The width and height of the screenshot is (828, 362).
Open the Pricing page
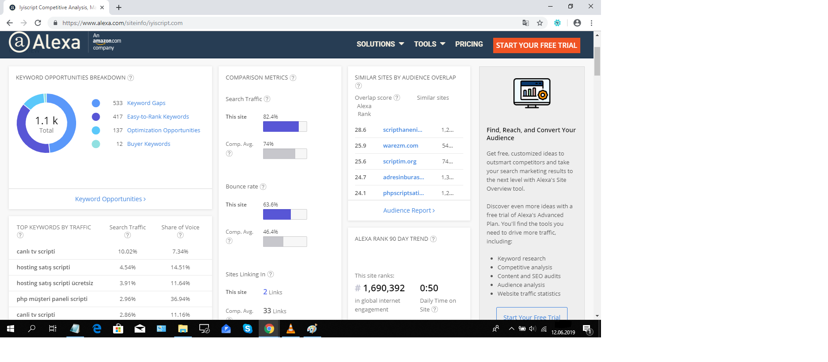[469, 44]
